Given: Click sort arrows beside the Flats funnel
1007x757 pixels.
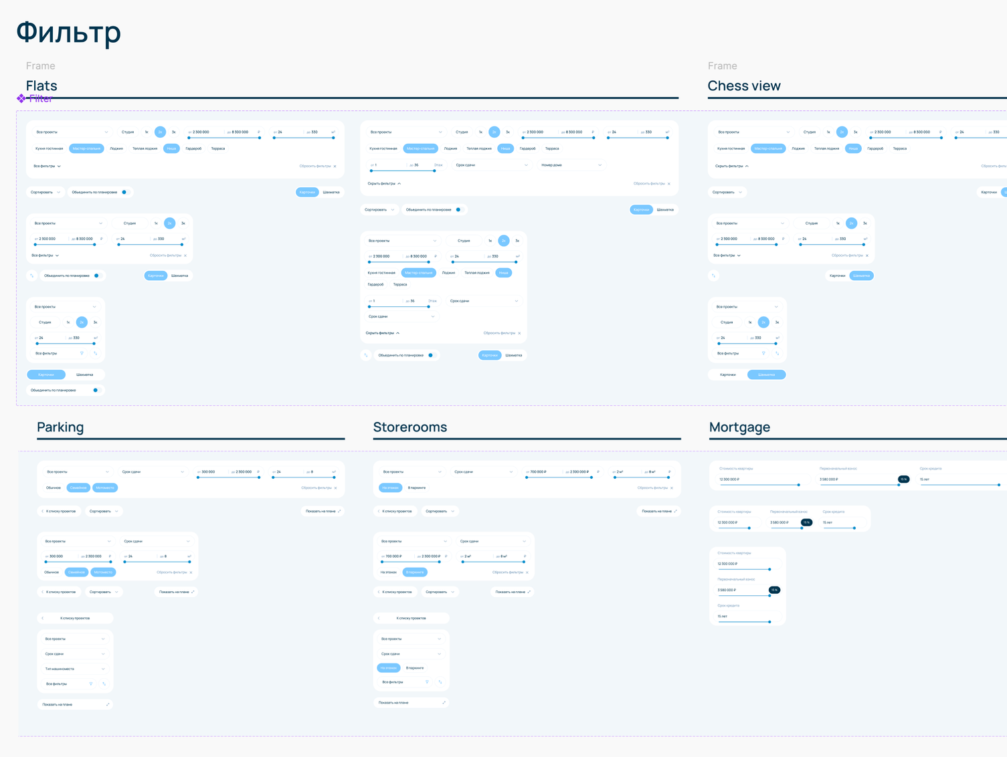Looking at the screenshot, I should click(96, 353).
